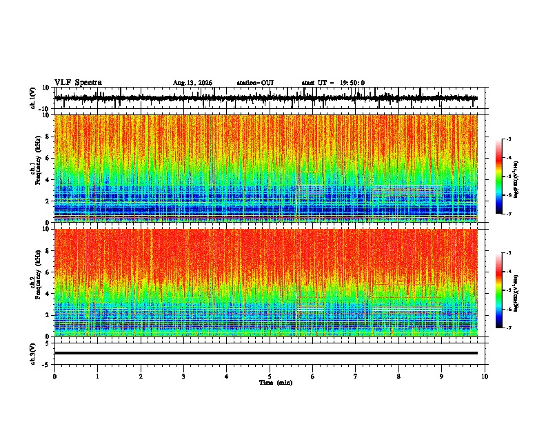Viewport: 546px width, 422px height.
Task: Click time-axis tick label "6"
Action: (313, 376)
